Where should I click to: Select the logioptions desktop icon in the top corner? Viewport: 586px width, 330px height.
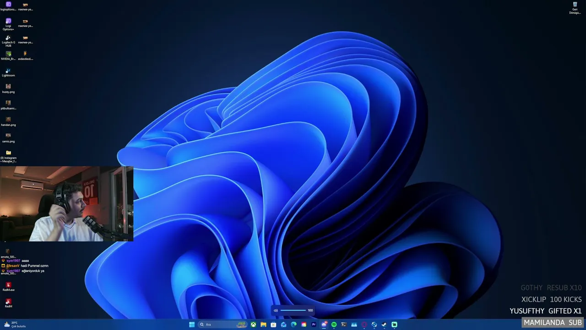pos(8,6)
